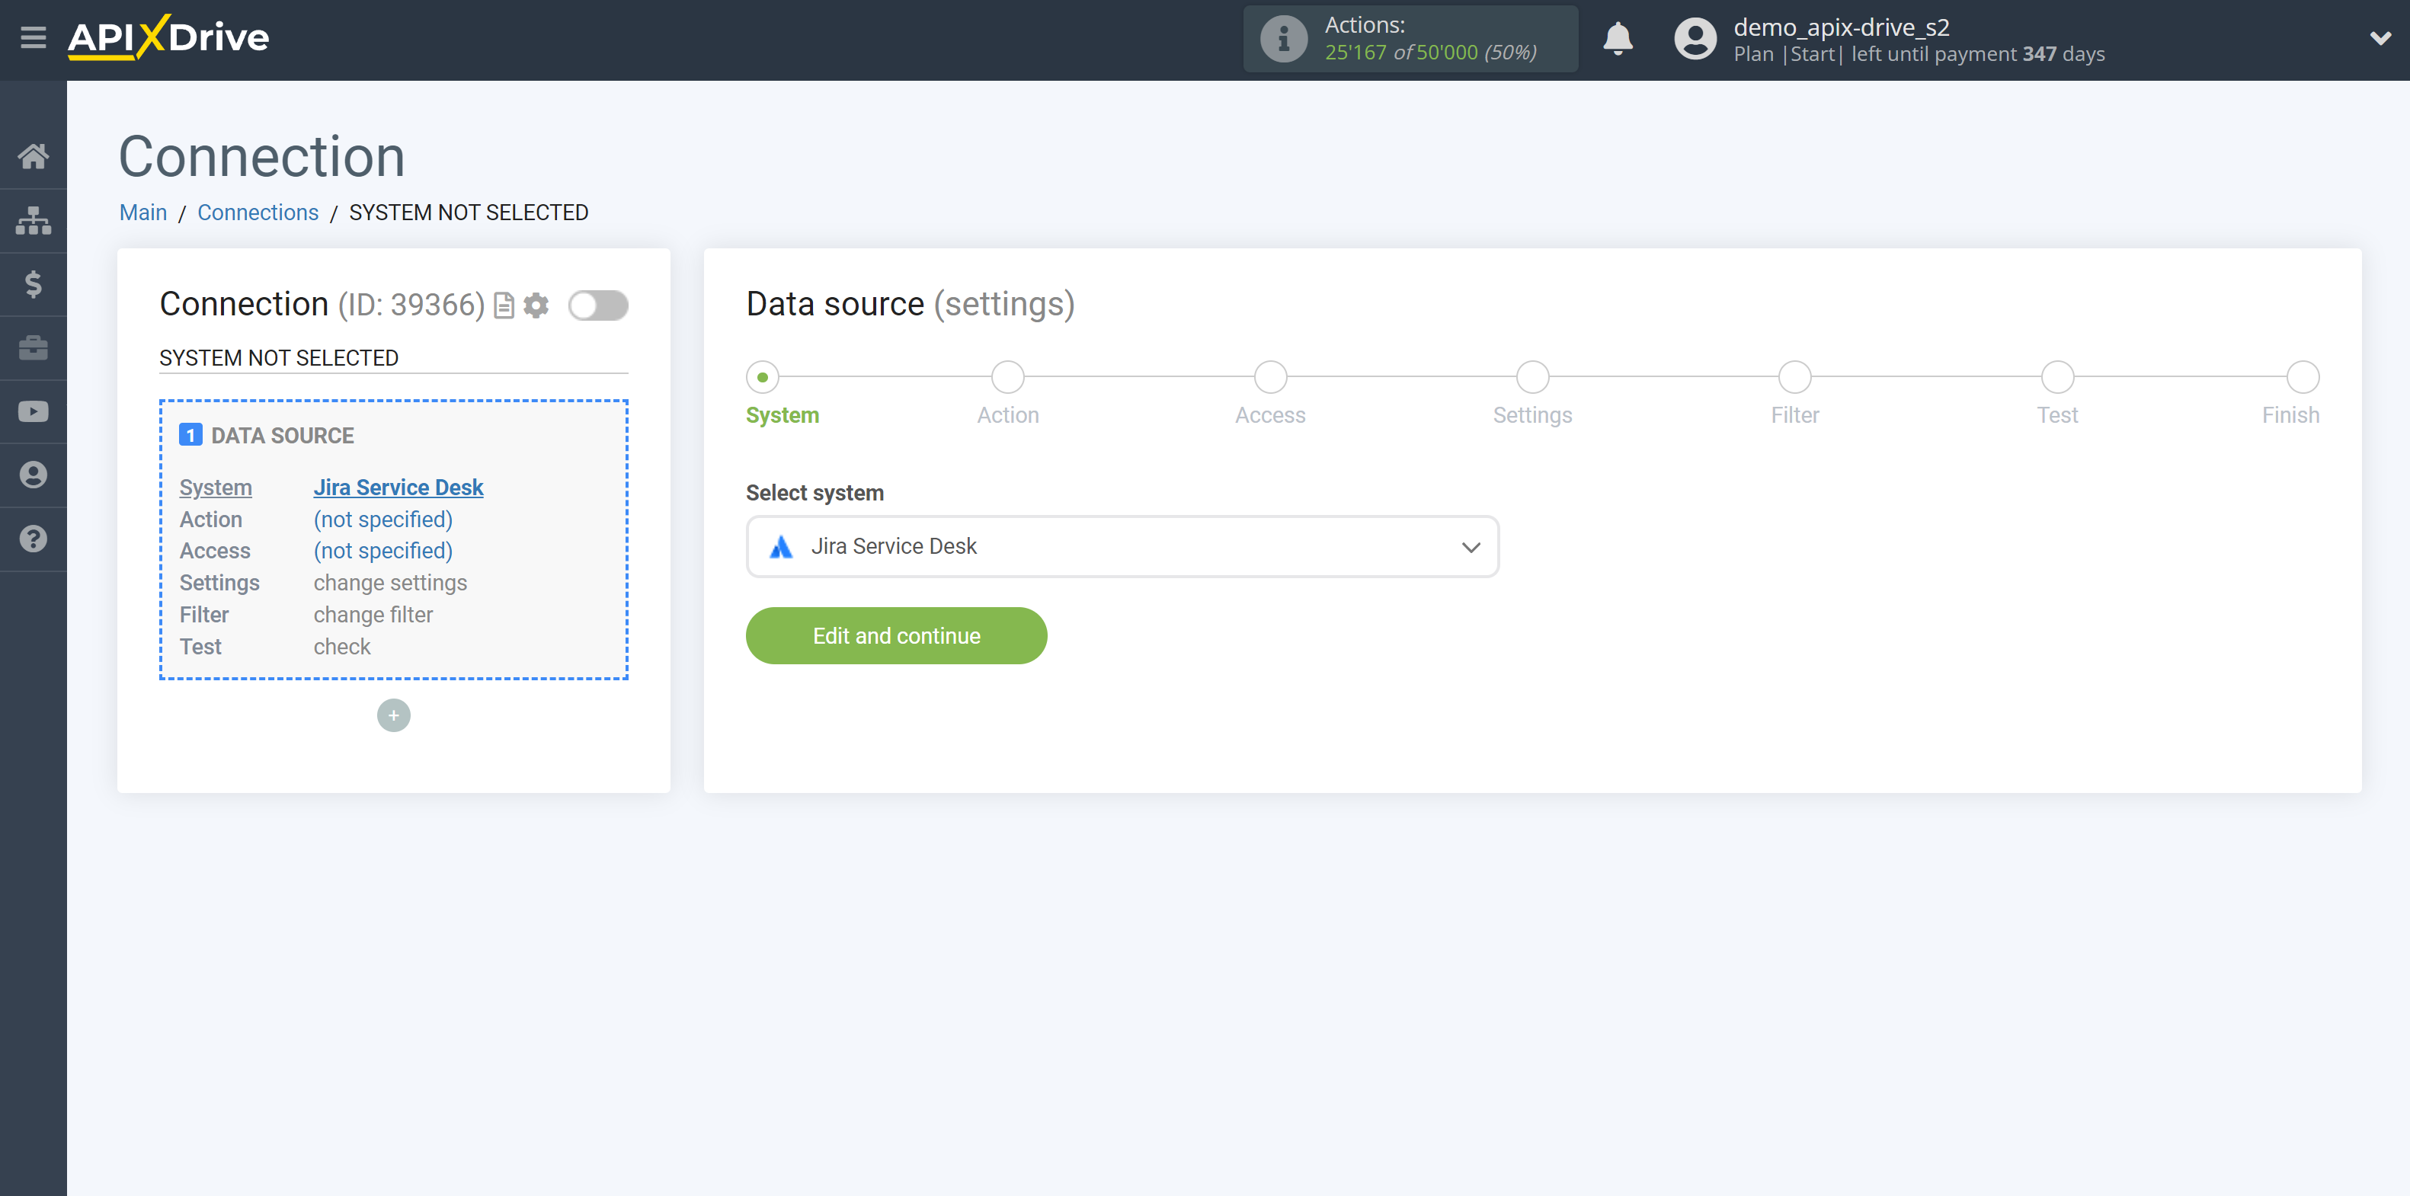This screenshot has width=2410, height=1196.
Task: Click the user profile icon in sidebar
Action: 34,474
